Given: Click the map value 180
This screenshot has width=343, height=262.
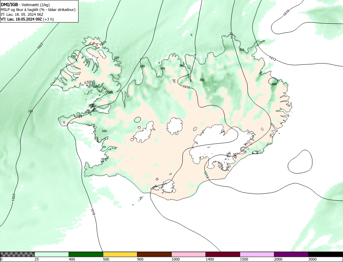Looking at the screenshot, I should [182, 65].
